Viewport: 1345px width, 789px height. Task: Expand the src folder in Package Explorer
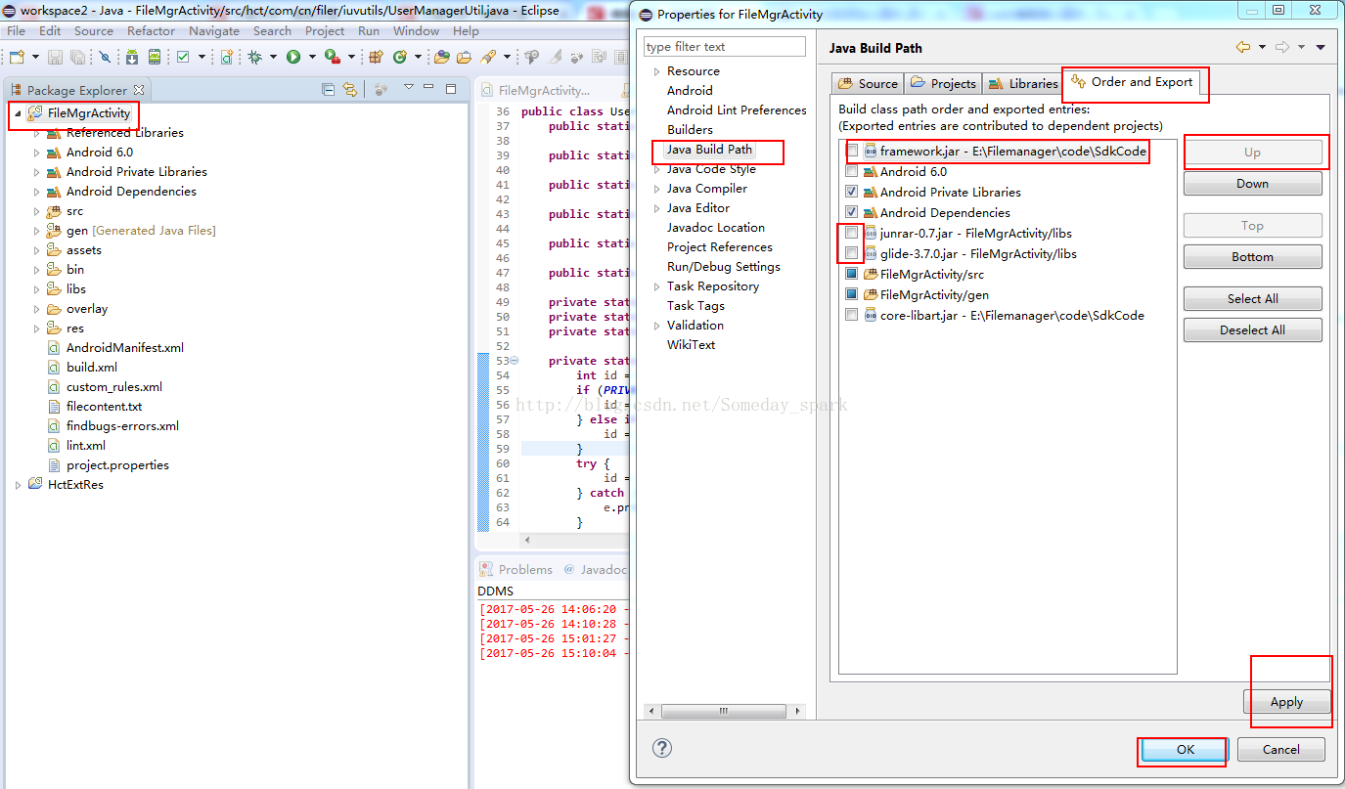click(37, 211)
